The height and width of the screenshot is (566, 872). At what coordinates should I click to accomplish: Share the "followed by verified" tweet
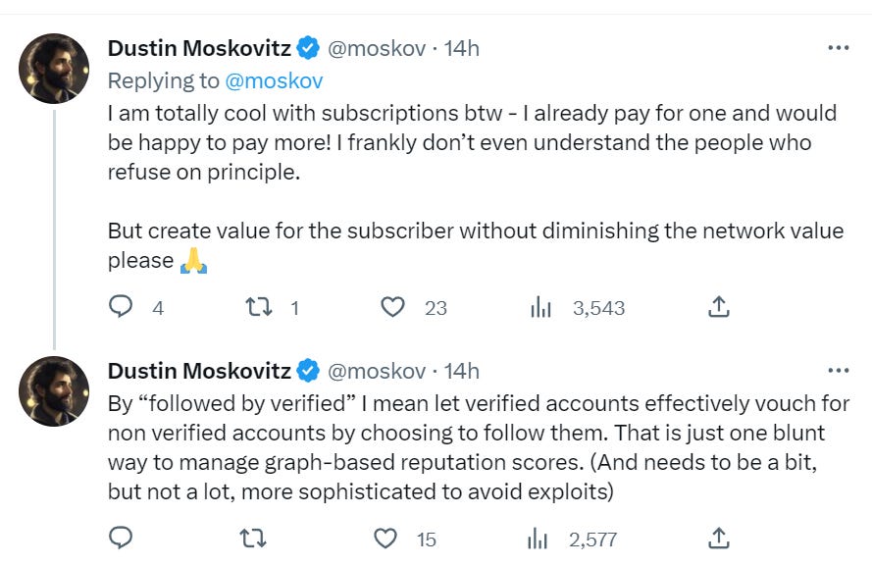(719, 538)
